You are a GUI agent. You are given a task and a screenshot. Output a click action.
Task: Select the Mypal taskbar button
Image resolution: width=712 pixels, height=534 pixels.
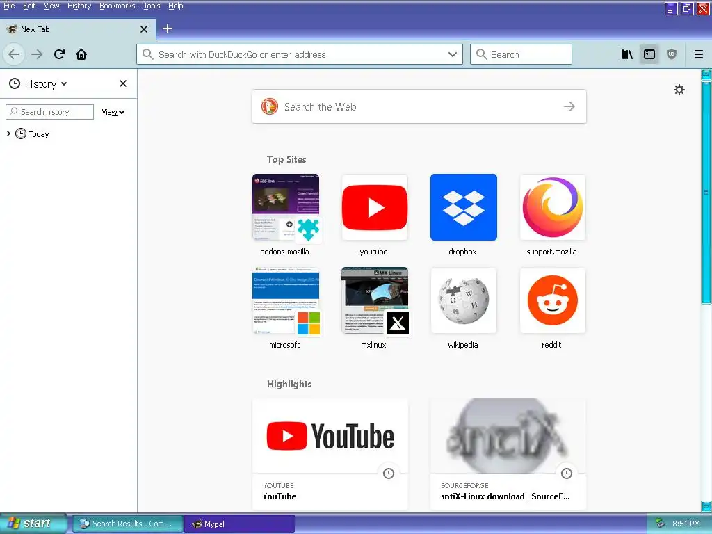[240, 524]
